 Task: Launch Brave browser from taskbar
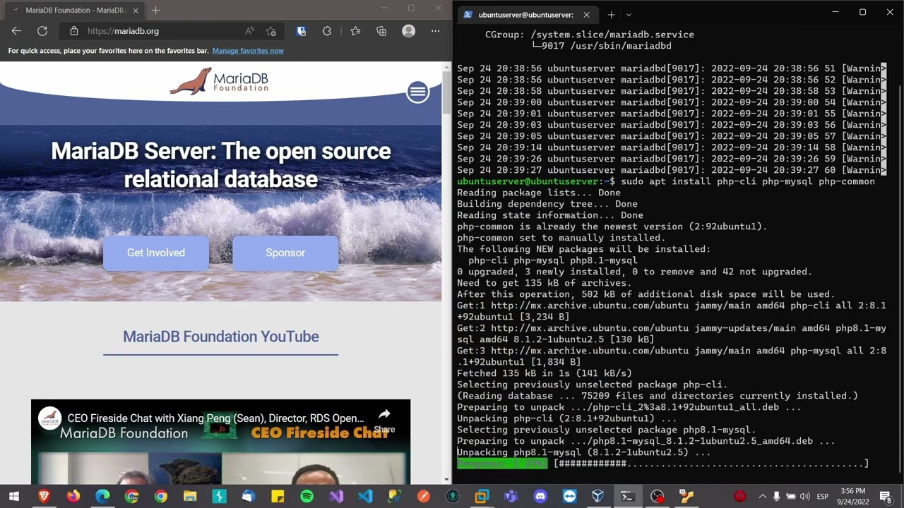coord(44,497)
